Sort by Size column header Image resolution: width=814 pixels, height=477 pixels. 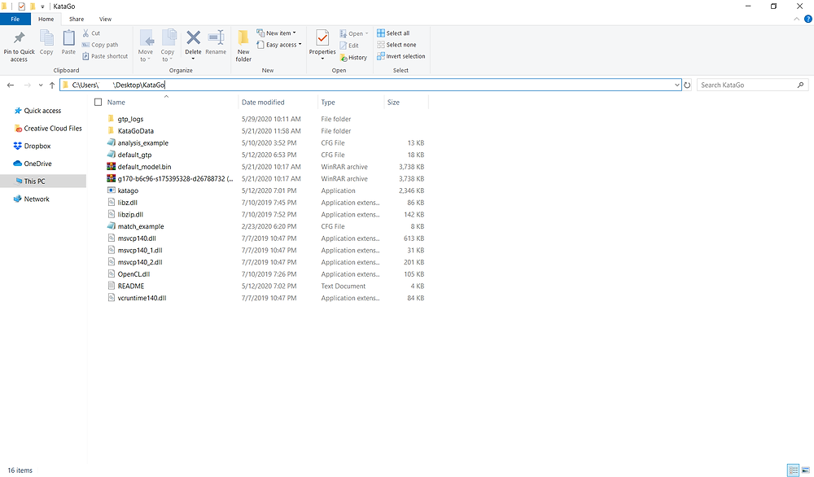(x=393, y=103)
